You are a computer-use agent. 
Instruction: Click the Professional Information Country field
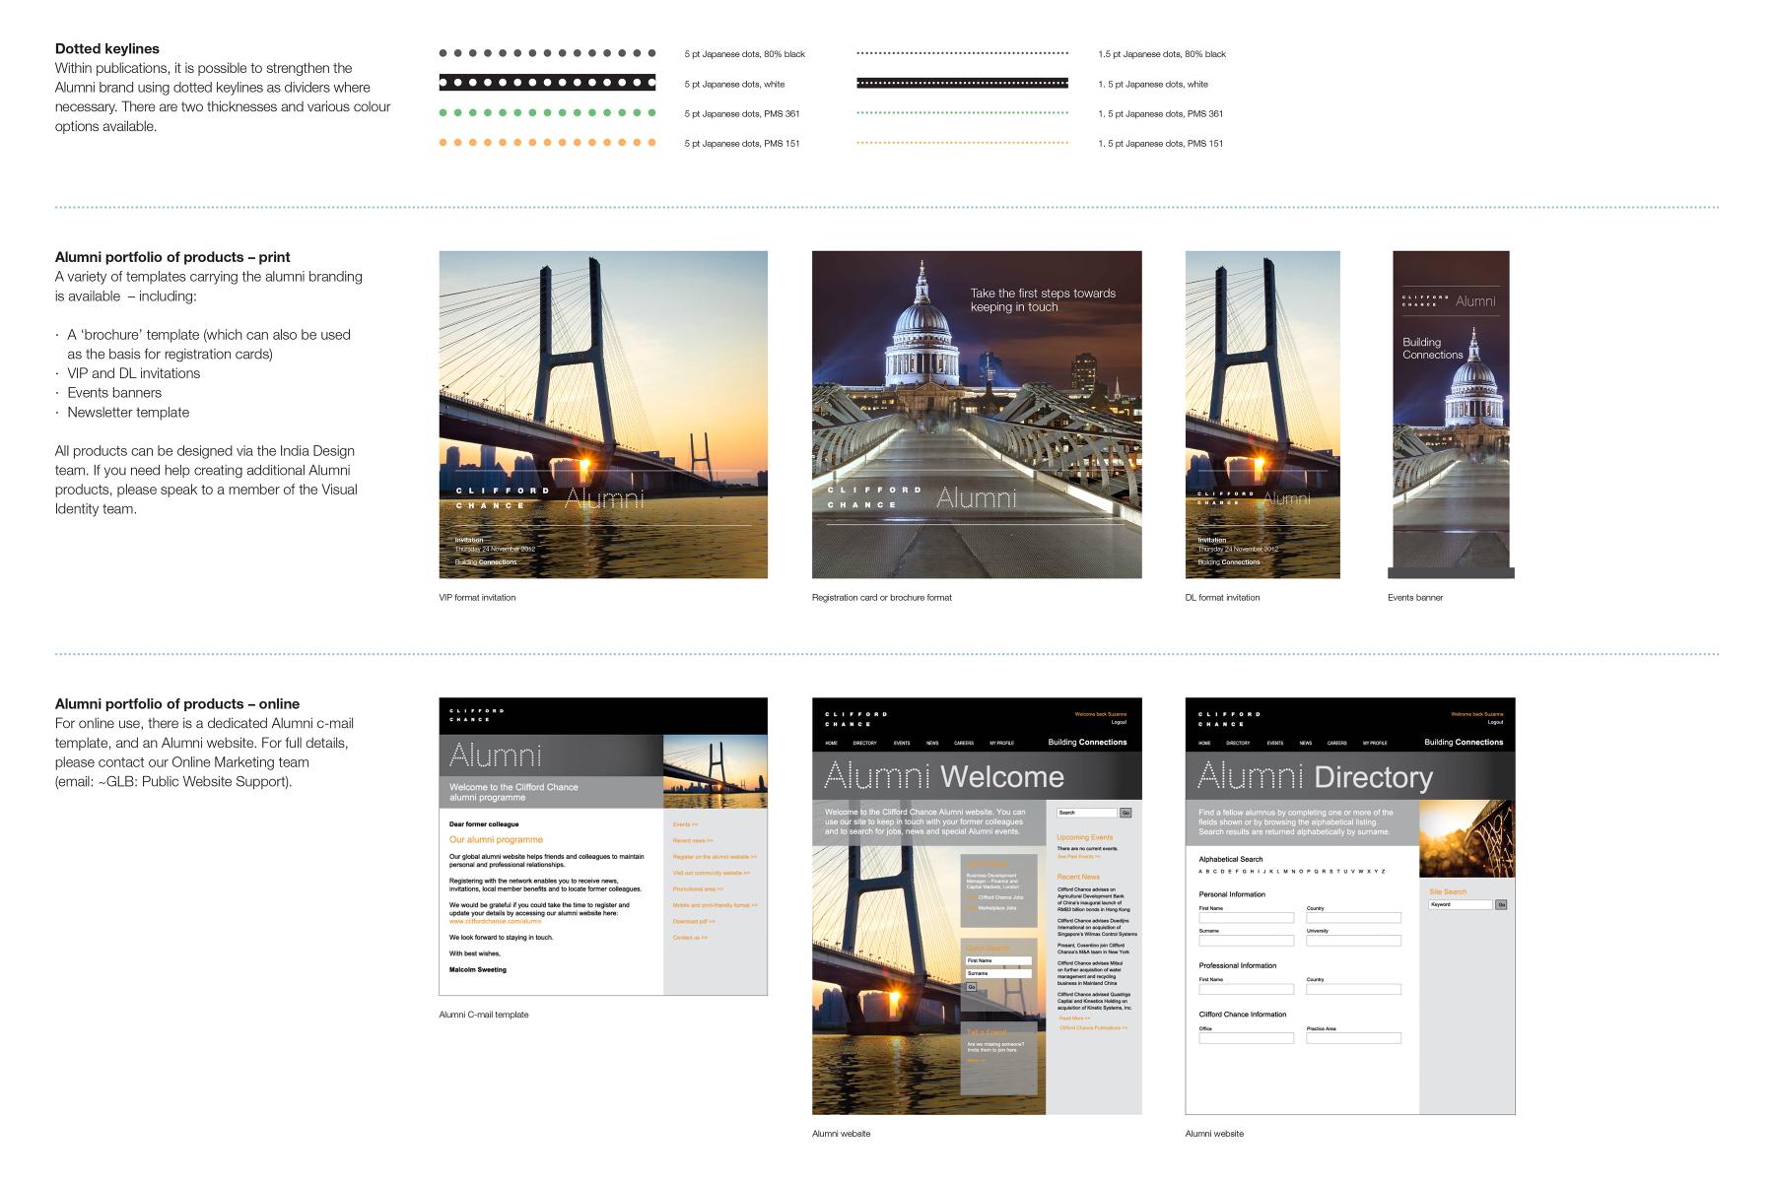tap(1353, 989)
